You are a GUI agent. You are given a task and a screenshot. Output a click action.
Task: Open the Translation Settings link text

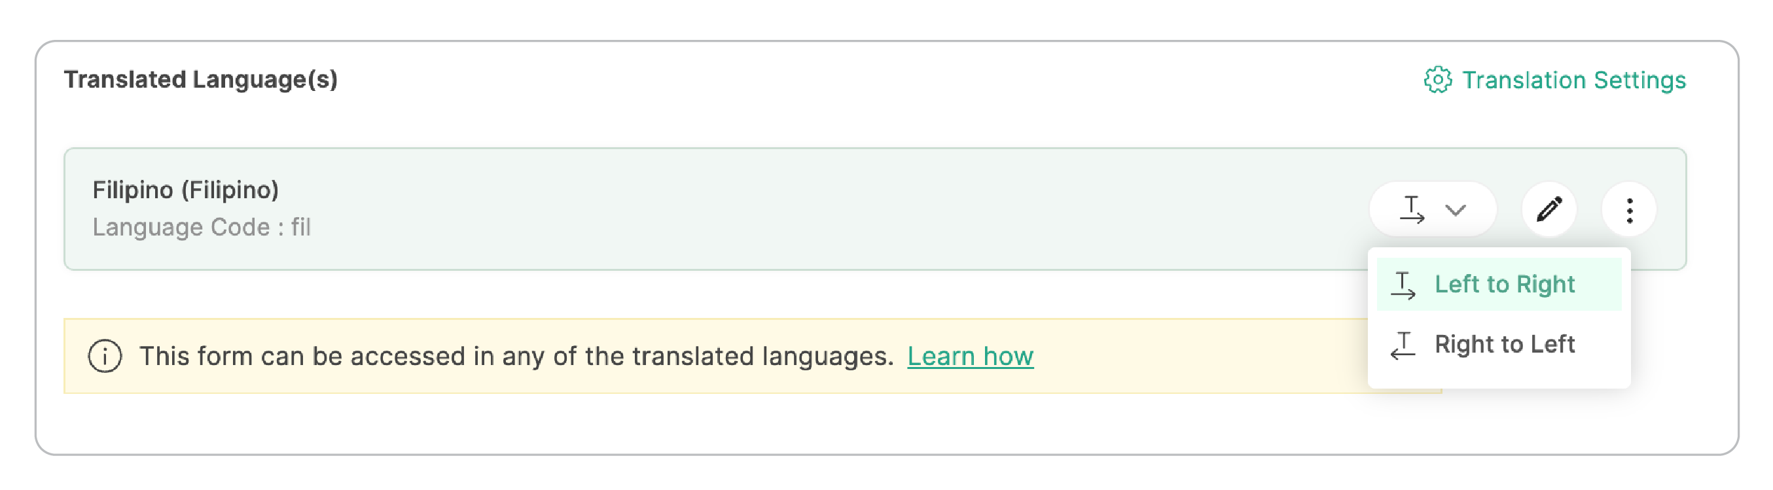[x=1573, y=80]
